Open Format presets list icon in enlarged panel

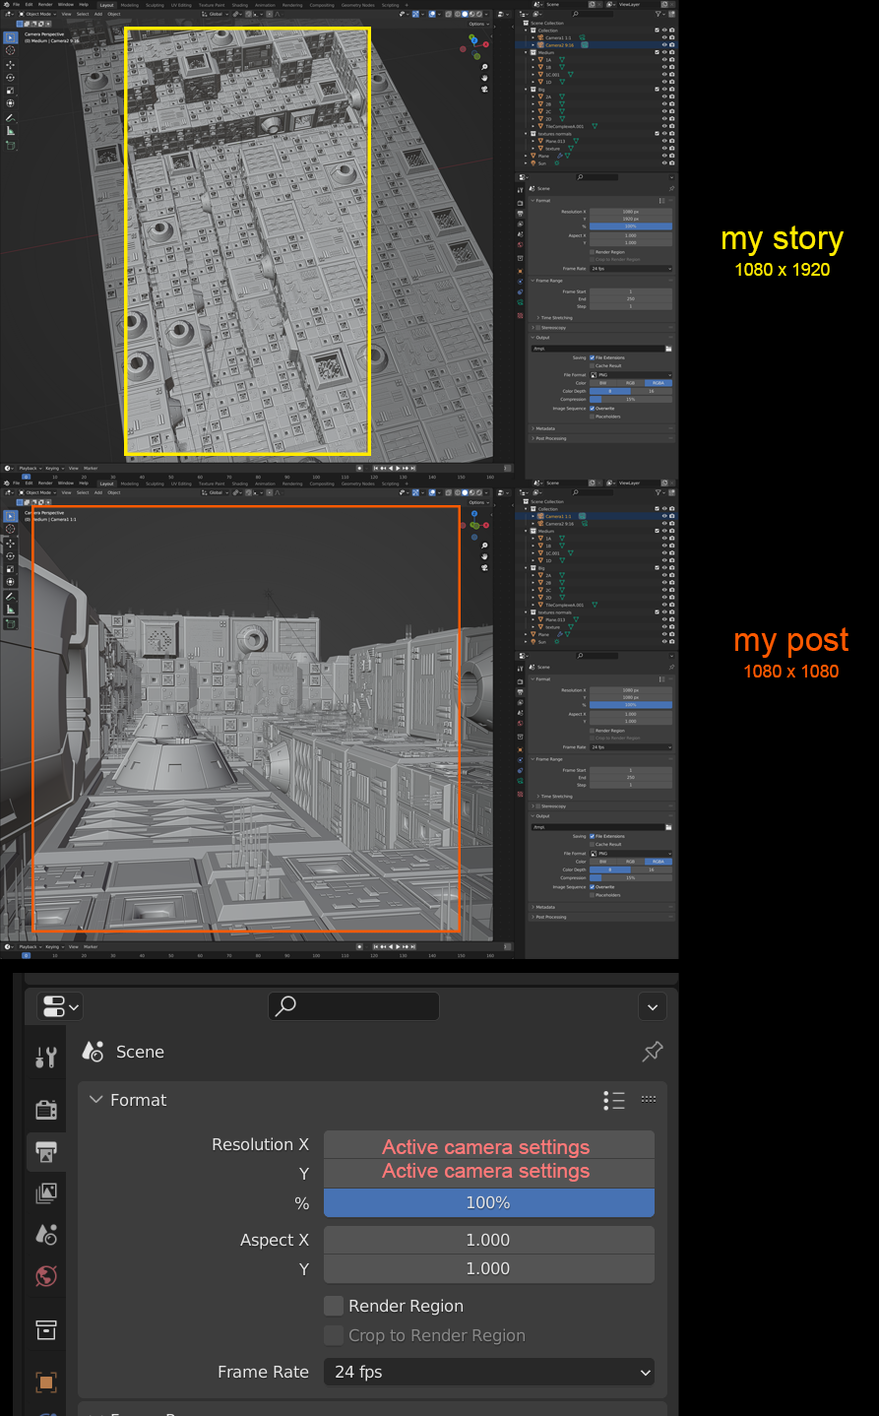(x=614, y=1100)
